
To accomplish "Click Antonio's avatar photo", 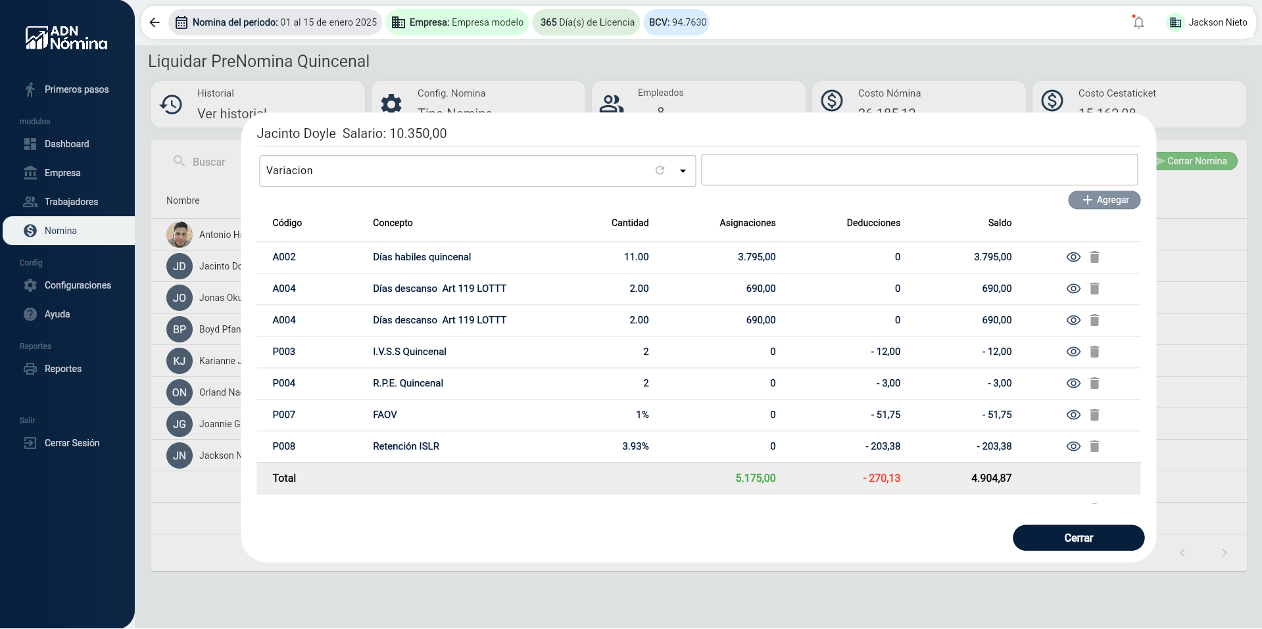I will click(180, 235).
